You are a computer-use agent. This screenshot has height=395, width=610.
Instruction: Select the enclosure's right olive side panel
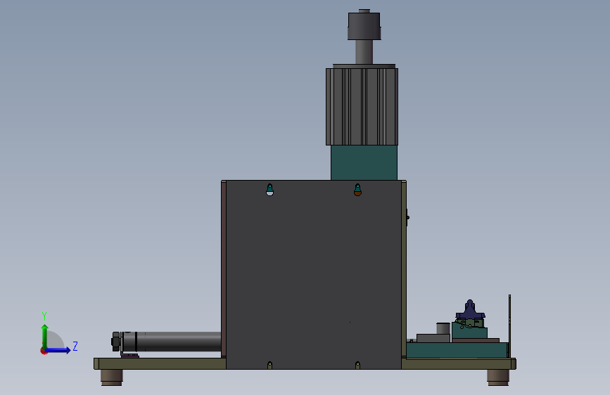[x=404, y=269]
